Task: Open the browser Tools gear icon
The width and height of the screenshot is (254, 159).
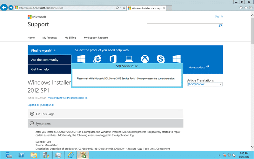Action: 251,8
